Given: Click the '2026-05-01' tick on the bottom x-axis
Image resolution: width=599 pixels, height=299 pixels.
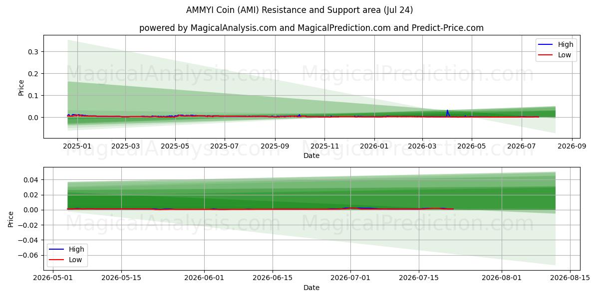Looking at the screenshot, I should coord(54,278).
